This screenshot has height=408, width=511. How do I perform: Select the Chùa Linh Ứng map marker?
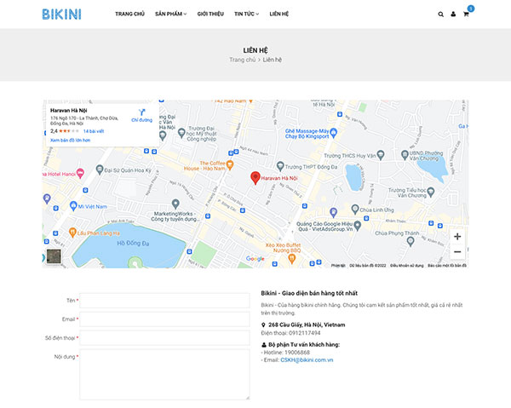pos(355,210)
